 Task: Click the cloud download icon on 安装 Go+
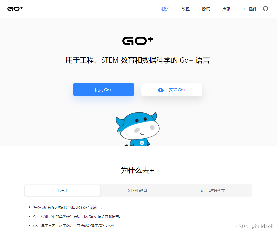(x=161, y=90)
